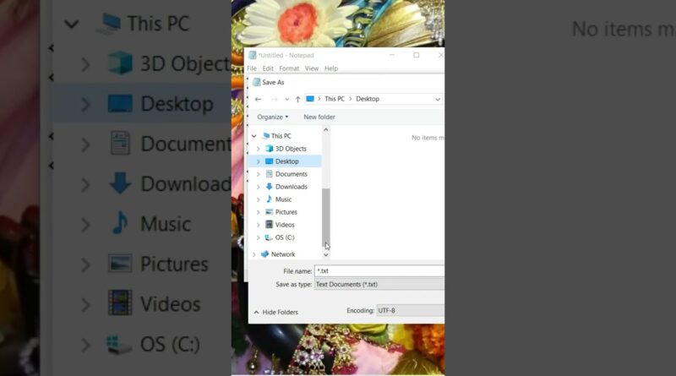Select the OS (C:) drive

[x=286, y=237]
